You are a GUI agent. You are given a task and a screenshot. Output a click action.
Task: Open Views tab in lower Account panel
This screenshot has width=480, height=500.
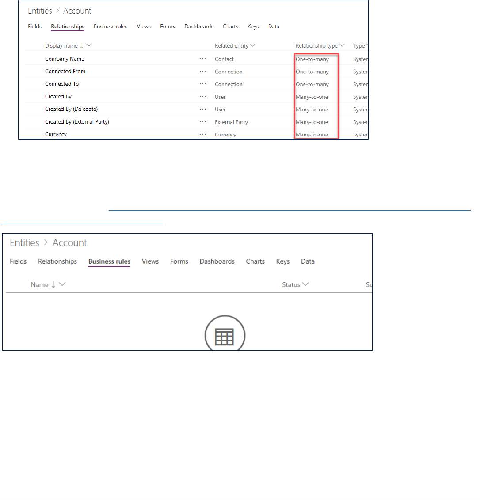(x=150, y=261)
